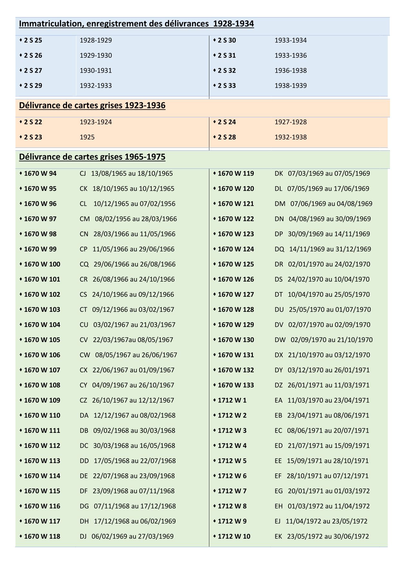The width and height of the screenshot is (399, 566).
Task: Select the EG 20/01/1971 date range
Action: click(322, 491)
